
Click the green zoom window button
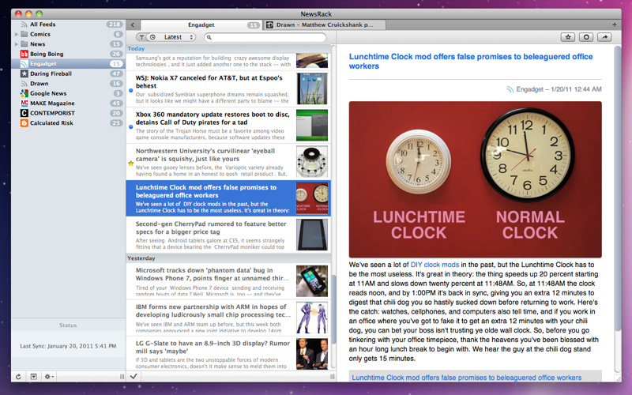tap(39, 13)
